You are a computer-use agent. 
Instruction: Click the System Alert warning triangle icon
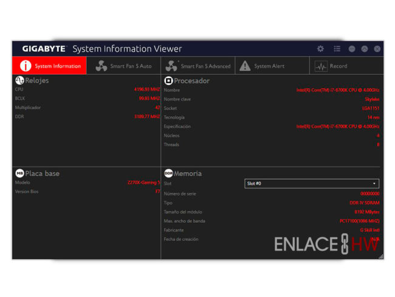244,66
